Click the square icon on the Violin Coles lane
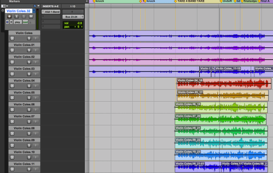Image resolution: width=273 pixels, height=173 pixels. 12,38
